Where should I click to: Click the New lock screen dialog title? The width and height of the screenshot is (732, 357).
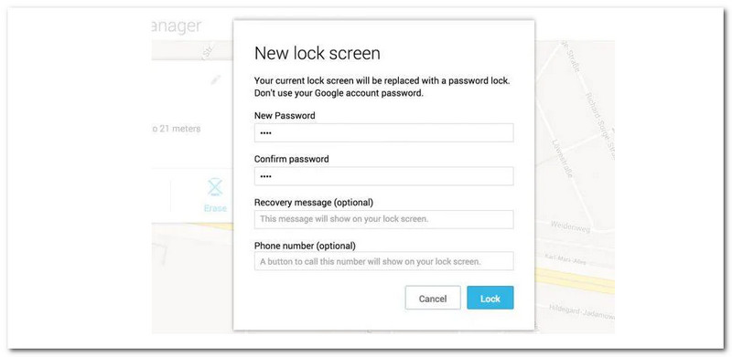click(x=317, y=53)
